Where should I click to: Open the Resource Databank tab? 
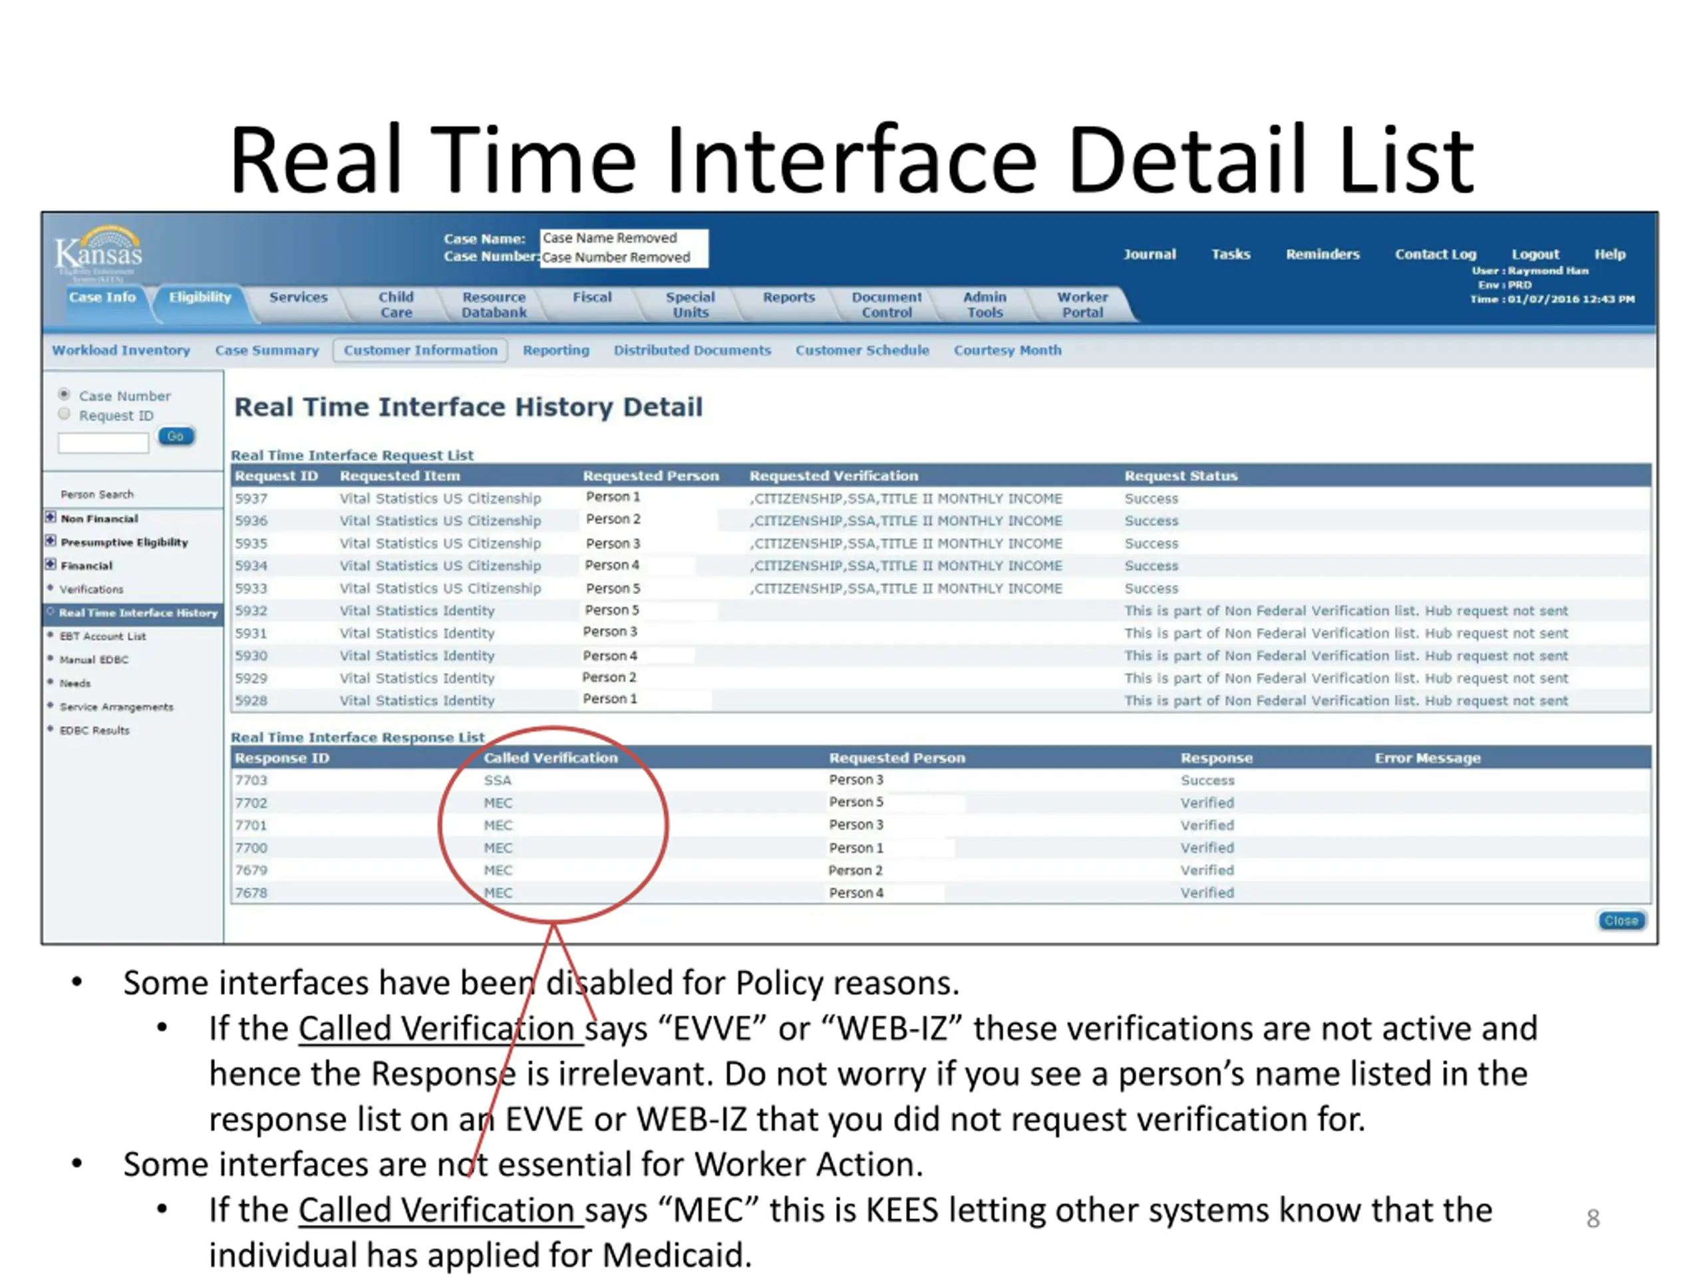[x=494, y=305]
